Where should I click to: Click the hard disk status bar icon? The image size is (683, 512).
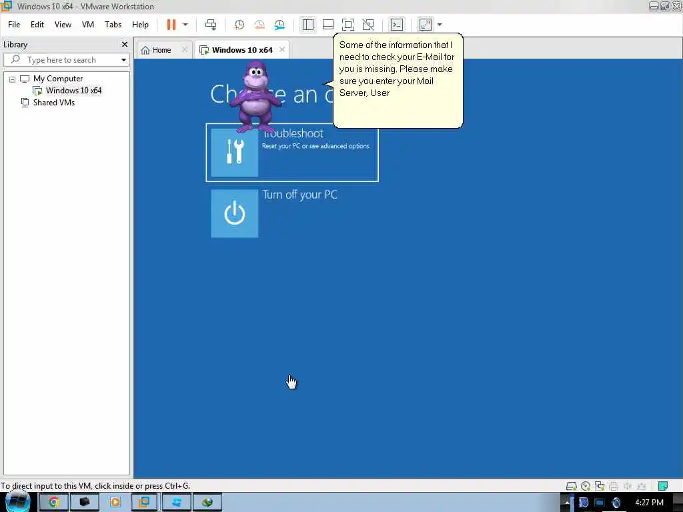pos(571,486)
